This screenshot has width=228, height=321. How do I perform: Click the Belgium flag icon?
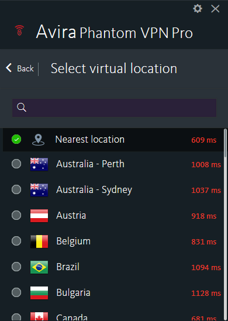pos(39,241)
